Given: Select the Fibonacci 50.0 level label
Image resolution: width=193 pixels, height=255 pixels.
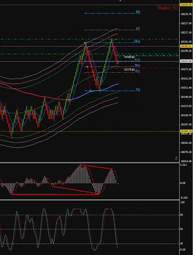Looking at the screenshot, I should (x=138, y=65).
